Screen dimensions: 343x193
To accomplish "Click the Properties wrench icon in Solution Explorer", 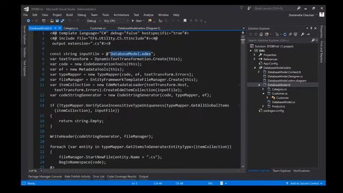I will click(x=302, y=34).
